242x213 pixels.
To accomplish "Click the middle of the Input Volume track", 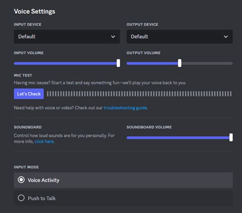I will pyautogui.click(x=67, y=63).
